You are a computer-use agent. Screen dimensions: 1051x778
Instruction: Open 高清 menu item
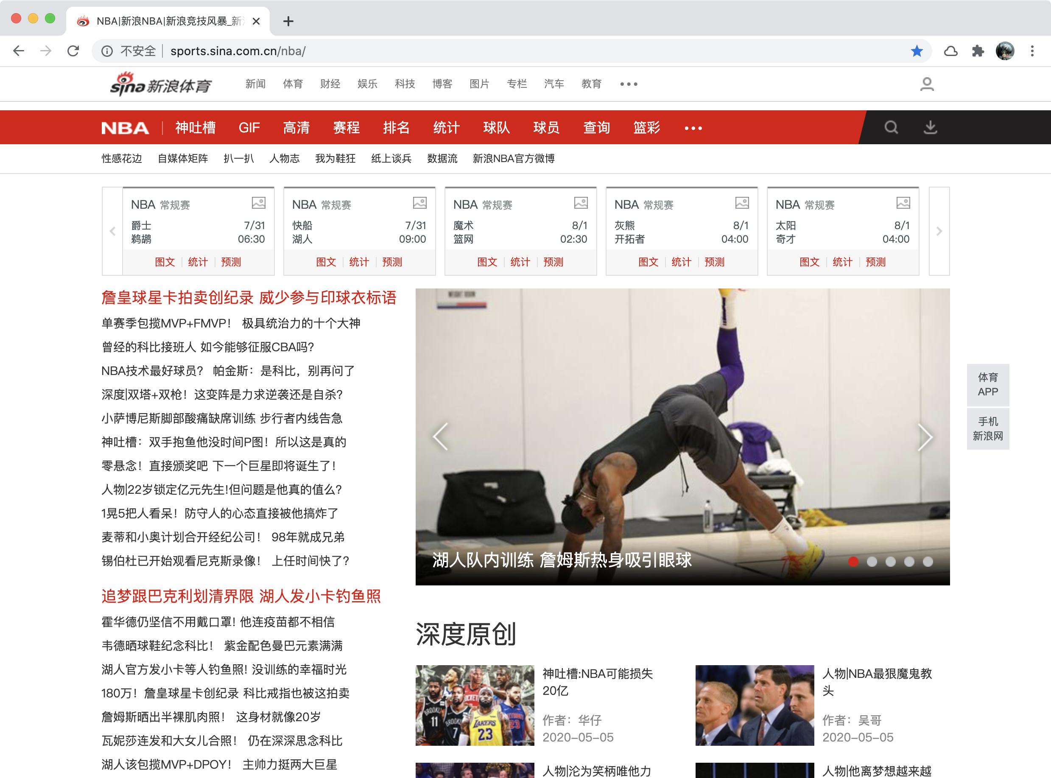296,128
